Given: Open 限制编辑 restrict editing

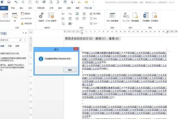Looking at the screenshot, I should point(135,17).
